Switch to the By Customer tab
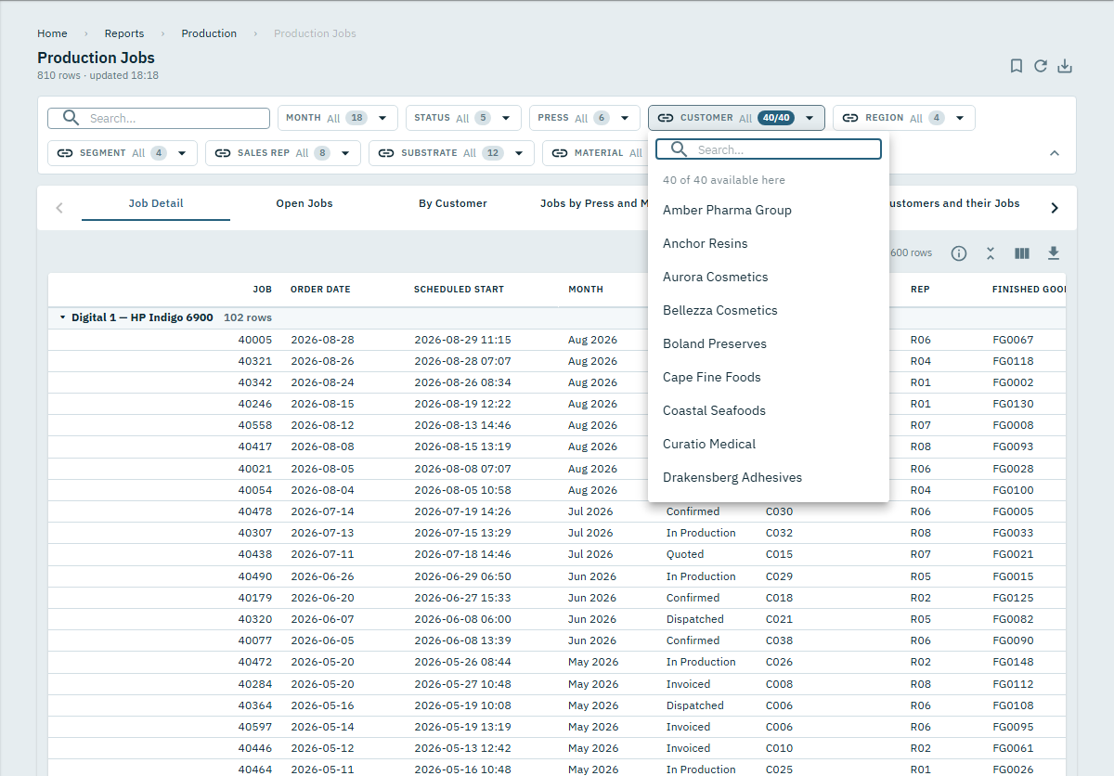The height and width of the screenshot is (776, 1114). tap(453, 203)
